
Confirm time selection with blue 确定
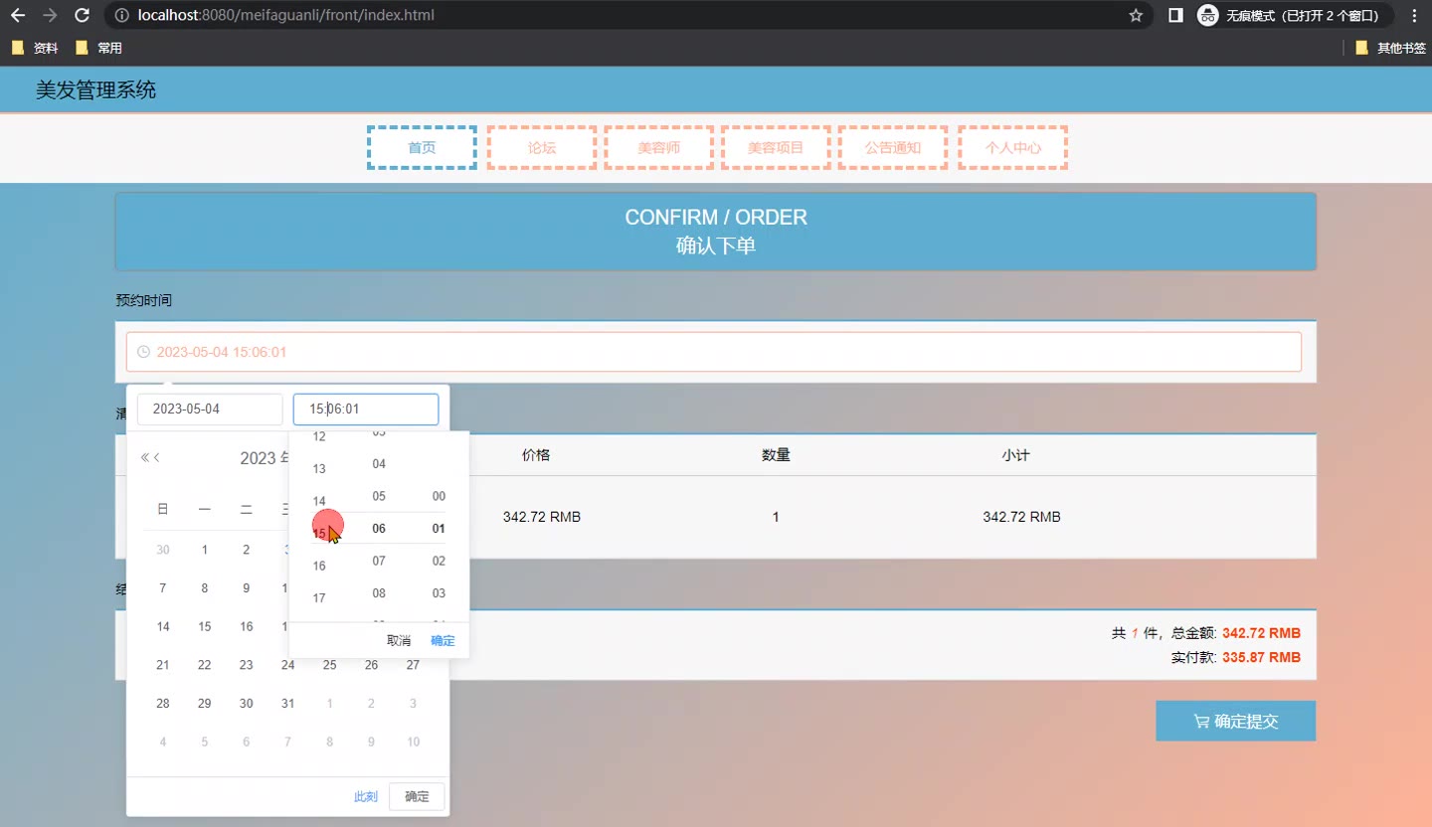pyautogui.click(x=443, y=641)
